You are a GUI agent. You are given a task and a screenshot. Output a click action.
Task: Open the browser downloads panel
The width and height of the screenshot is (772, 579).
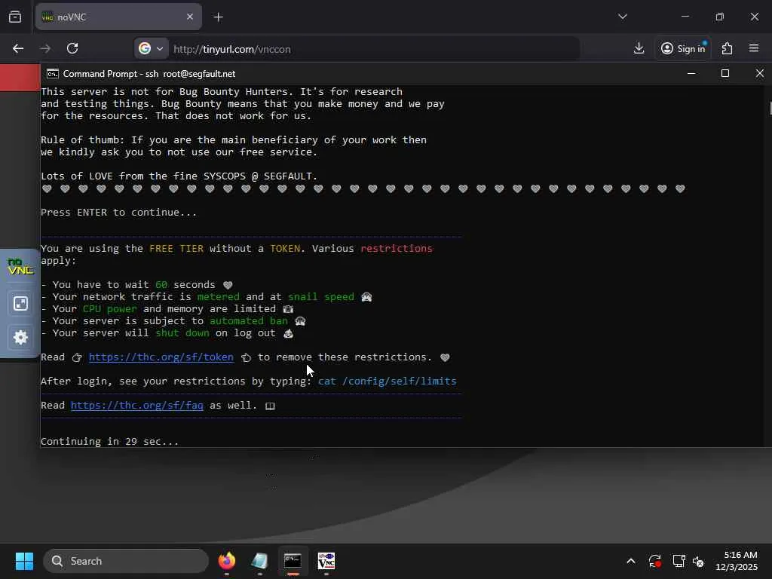click(639, 48)
